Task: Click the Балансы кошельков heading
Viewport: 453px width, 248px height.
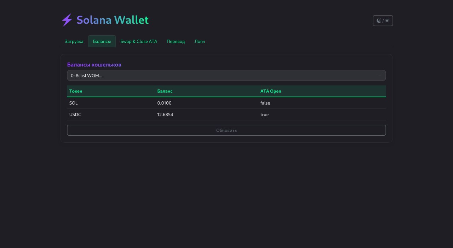Action: tap(94, 65)
